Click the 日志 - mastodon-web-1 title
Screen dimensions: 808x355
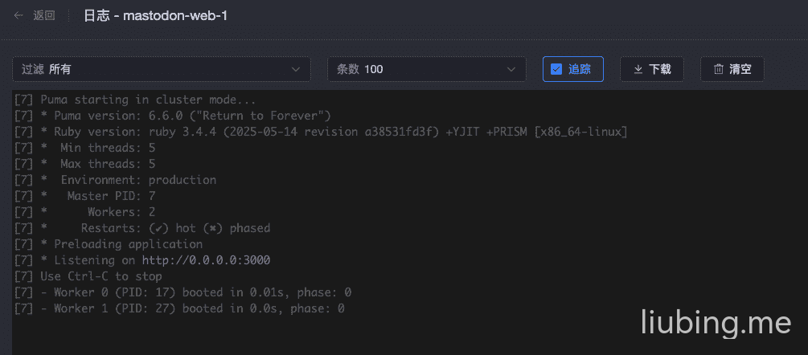pos(155,15)
